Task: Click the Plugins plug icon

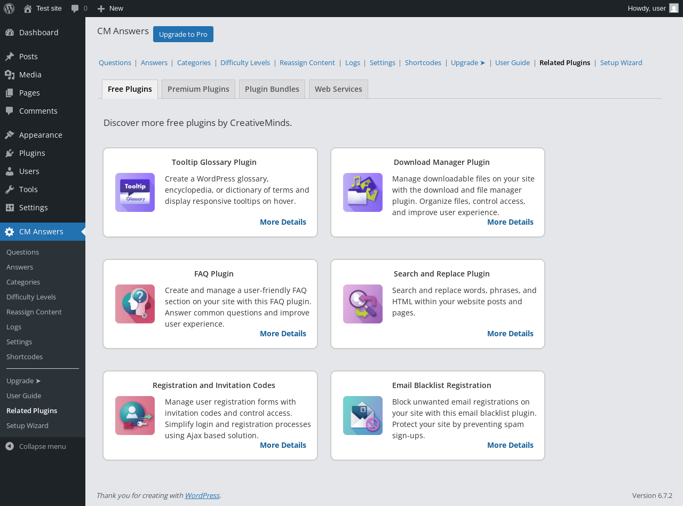Action: (10, 153)
